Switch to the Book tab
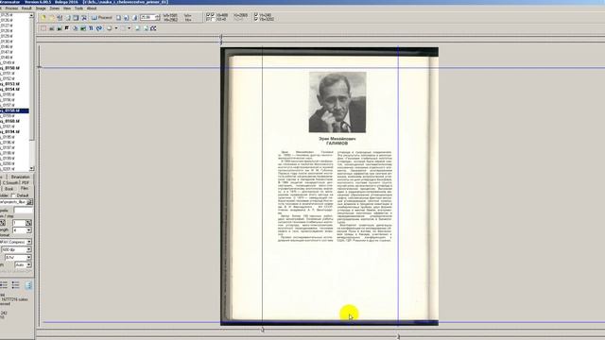The width and height of the screenshot is (605, 340). coord(9,189)
